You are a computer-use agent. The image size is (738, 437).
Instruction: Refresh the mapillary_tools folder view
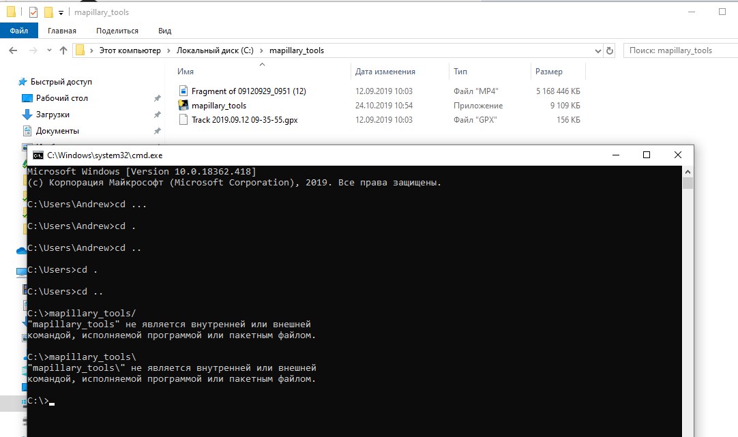coord(610,50)
